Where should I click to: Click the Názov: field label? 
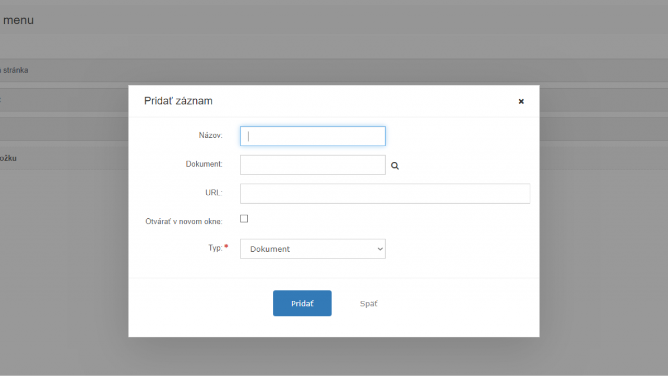click(210, 135)
